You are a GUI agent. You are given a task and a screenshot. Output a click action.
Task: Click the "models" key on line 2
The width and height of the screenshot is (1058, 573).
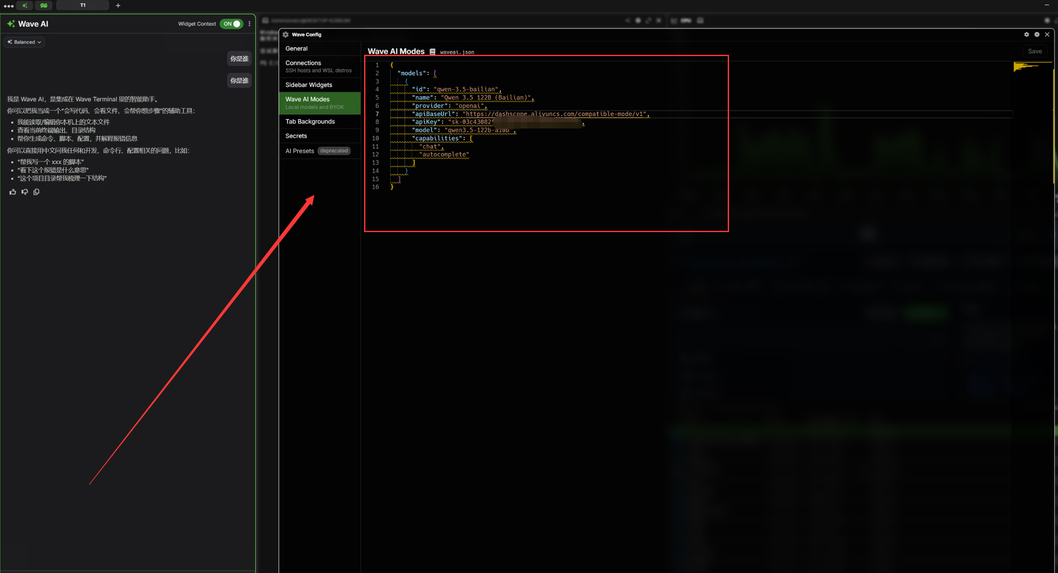[411, 73]
